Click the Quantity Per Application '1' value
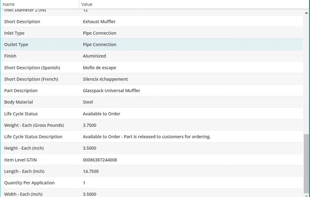 [84, 183]
